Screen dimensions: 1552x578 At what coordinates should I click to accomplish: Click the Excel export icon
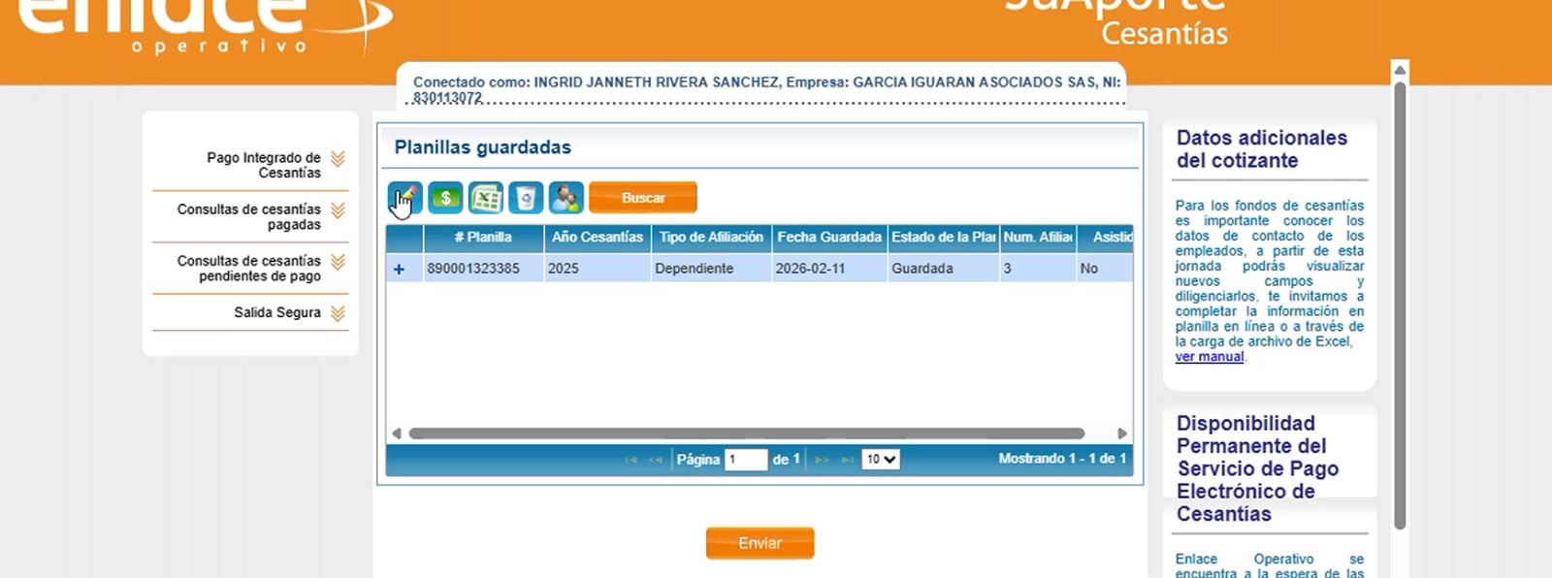pyautogui.click(x=485, y=198)
